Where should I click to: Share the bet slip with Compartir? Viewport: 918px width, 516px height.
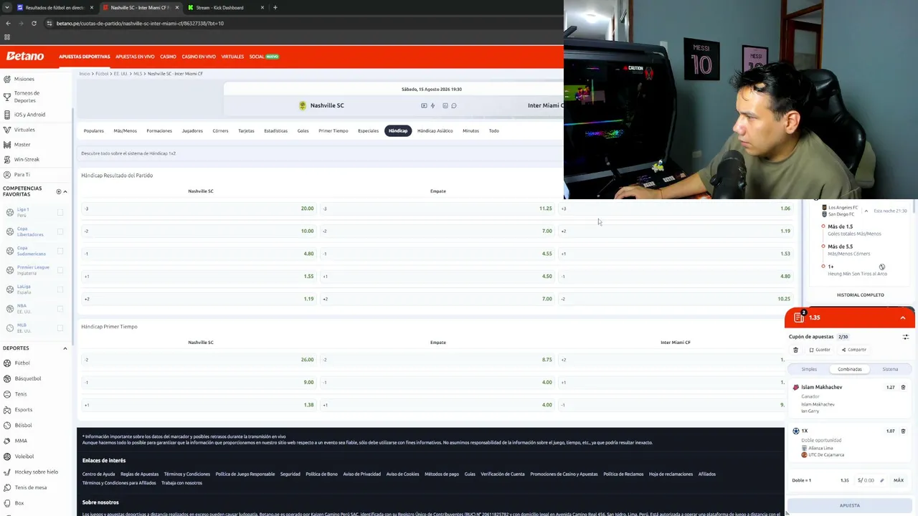pos(854,350)
